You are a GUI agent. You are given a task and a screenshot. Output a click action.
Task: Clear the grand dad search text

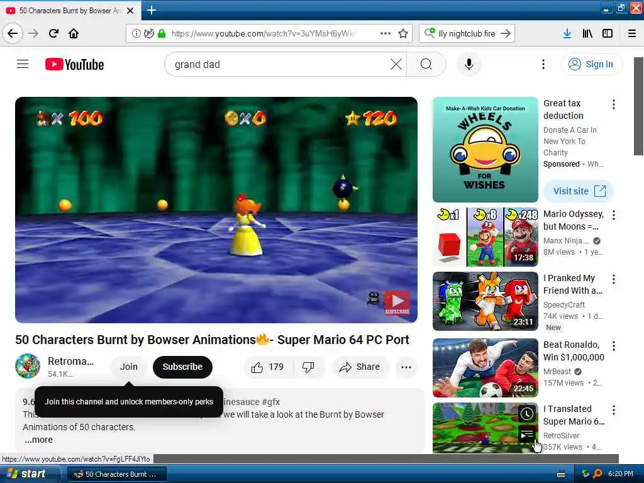pyautogui.click(x=396, y=64)
